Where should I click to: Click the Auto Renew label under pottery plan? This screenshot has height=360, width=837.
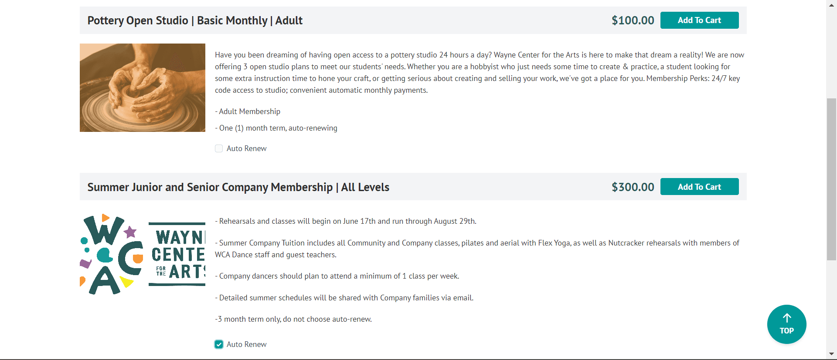coord(246,148)
